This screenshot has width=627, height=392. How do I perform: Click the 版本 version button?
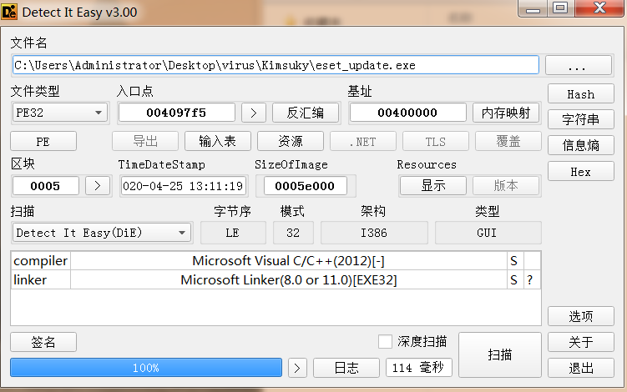point(506,186)
